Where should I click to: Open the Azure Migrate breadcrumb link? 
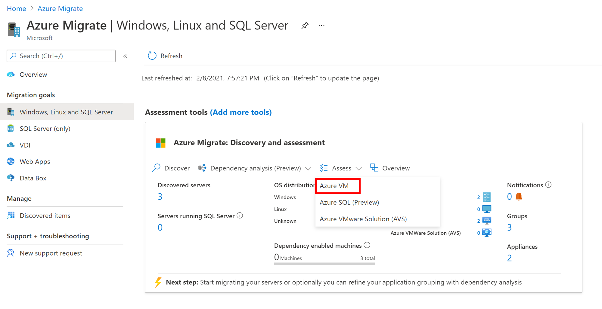click(60, 8)
